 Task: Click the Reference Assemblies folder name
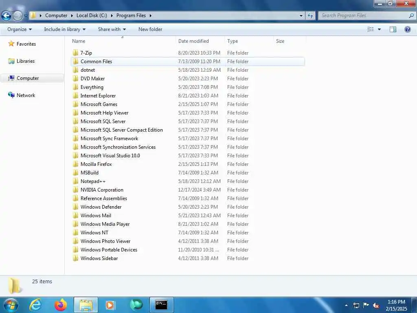(x=104, y=198)
